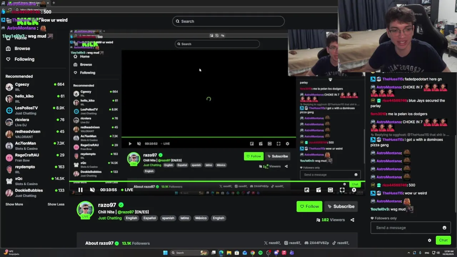
Task: Open emoji picker in main chat input
Action: point(445,228)
